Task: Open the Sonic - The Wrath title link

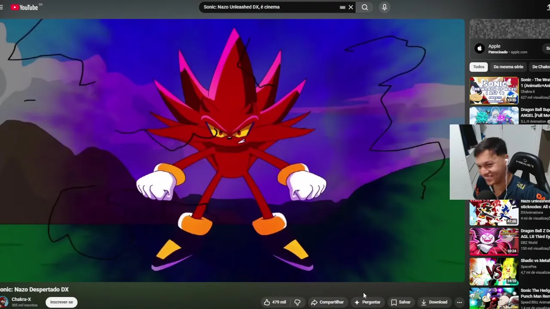Action: point(535,83)
